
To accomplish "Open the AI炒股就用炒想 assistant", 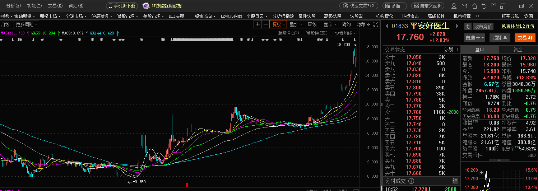I will point(162,6).
